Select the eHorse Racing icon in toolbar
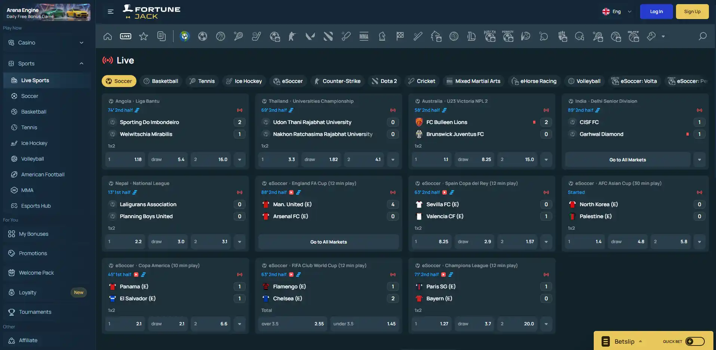716x350 pixels. [436, 36]
